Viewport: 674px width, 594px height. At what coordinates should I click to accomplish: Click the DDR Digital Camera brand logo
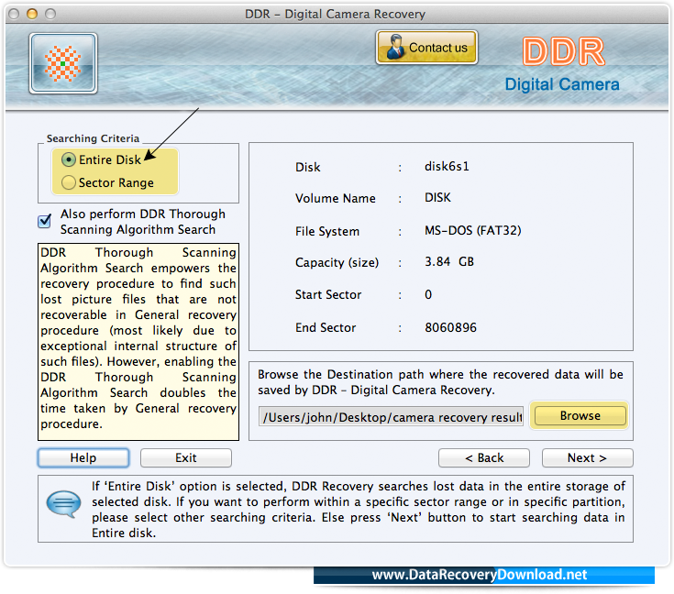562,64
